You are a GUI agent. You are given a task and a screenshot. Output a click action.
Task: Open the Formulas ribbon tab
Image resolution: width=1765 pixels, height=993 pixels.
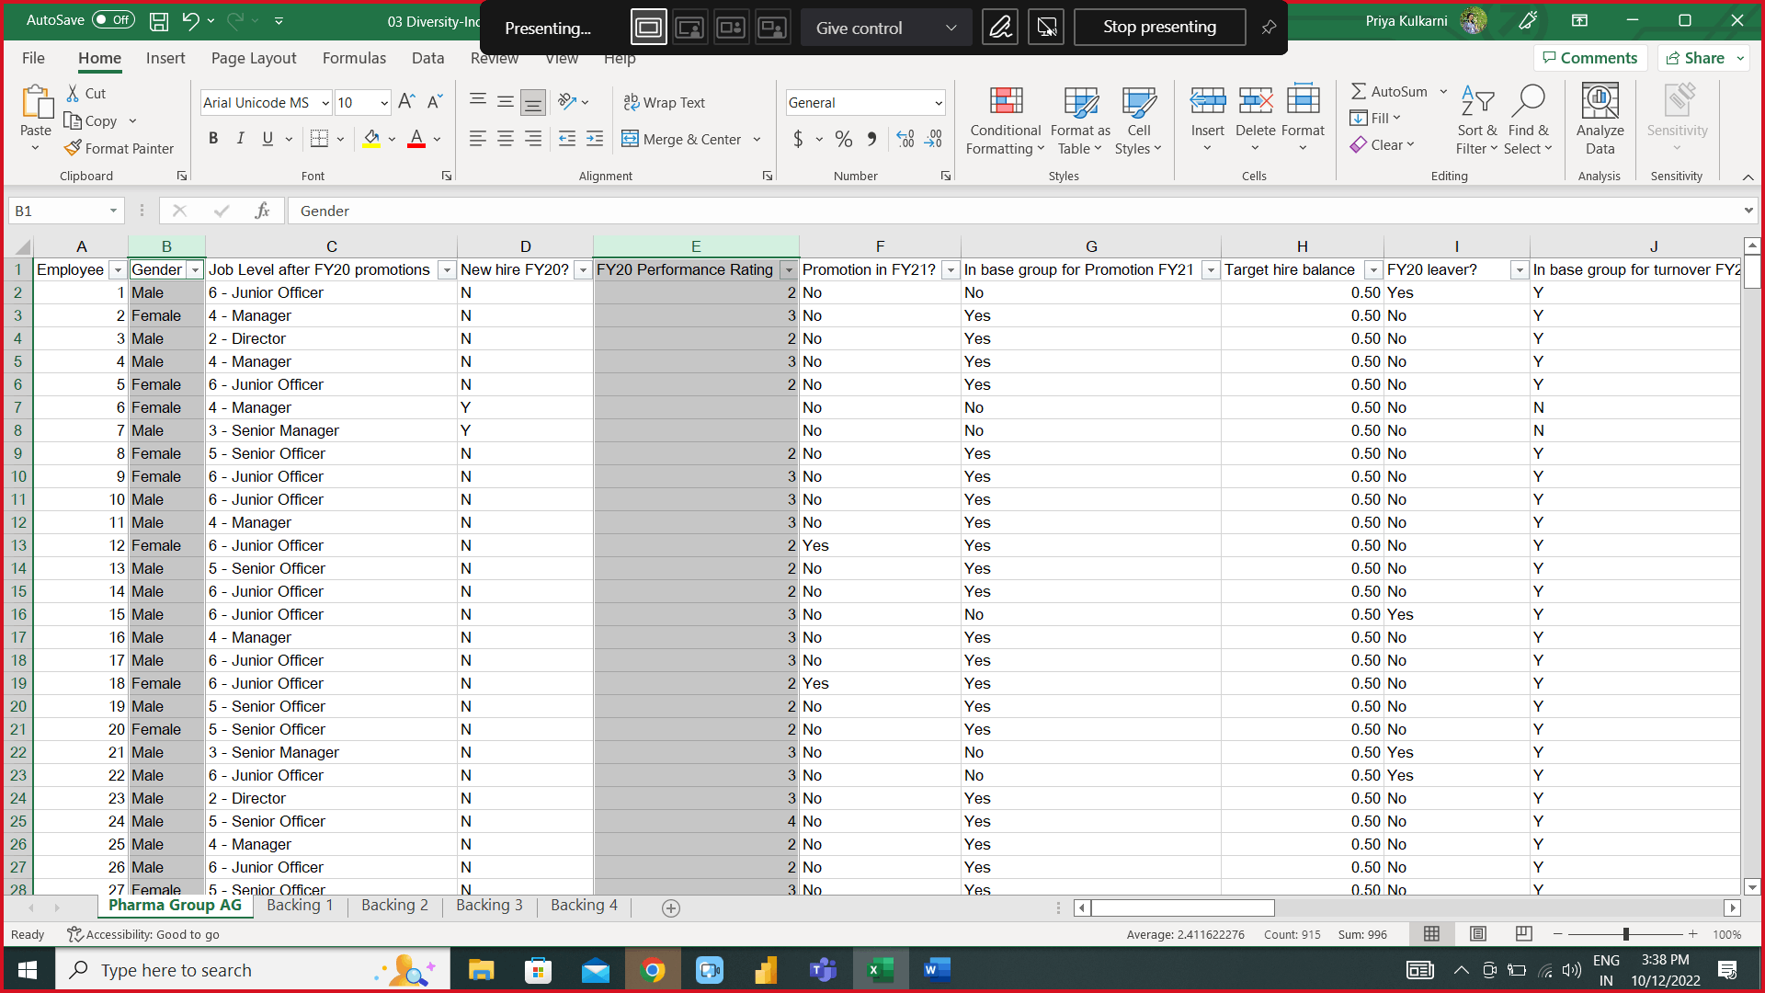(x=354, y=58)
